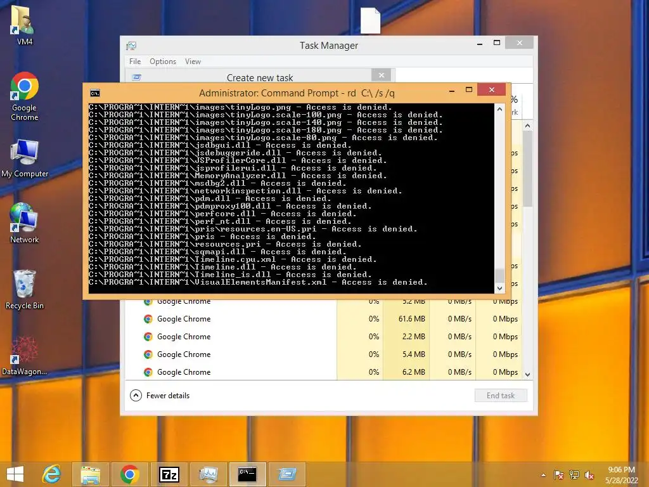Click Task Manager title bar icon
Image resolution: width=649 pixels, height=487 pixels.
tap(132, 46)
